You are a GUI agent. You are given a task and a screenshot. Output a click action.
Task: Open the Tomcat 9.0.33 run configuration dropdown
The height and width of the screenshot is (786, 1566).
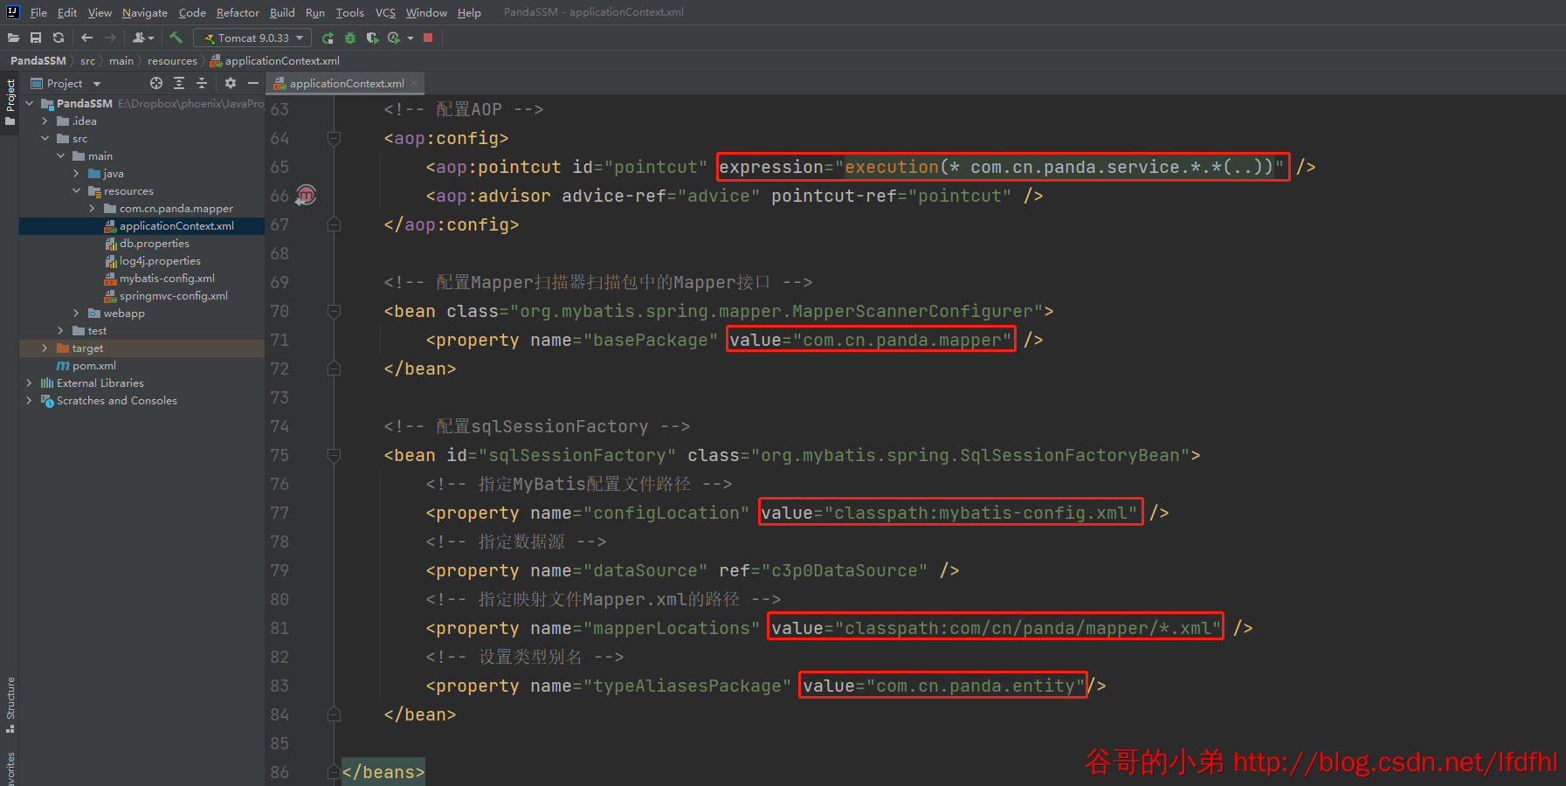(x=252, y=38)
